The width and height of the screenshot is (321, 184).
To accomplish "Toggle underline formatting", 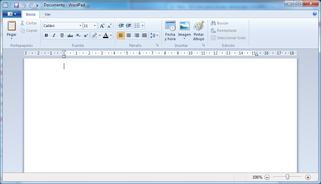I will pos(62,35).
